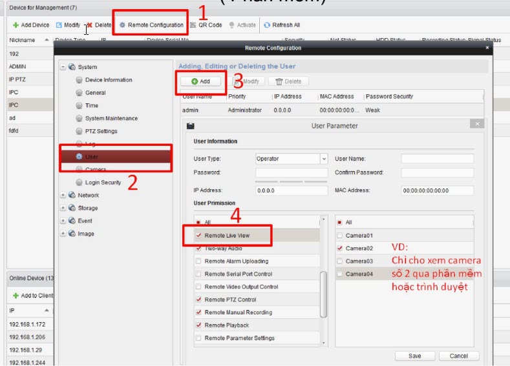Screen dimensions: 510x366
Task: Click the Refresh All icon
Action: (x=266, y=25)
